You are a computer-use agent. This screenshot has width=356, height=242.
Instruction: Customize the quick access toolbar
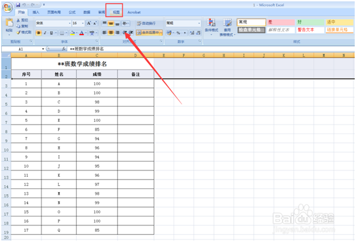point(44,4)
